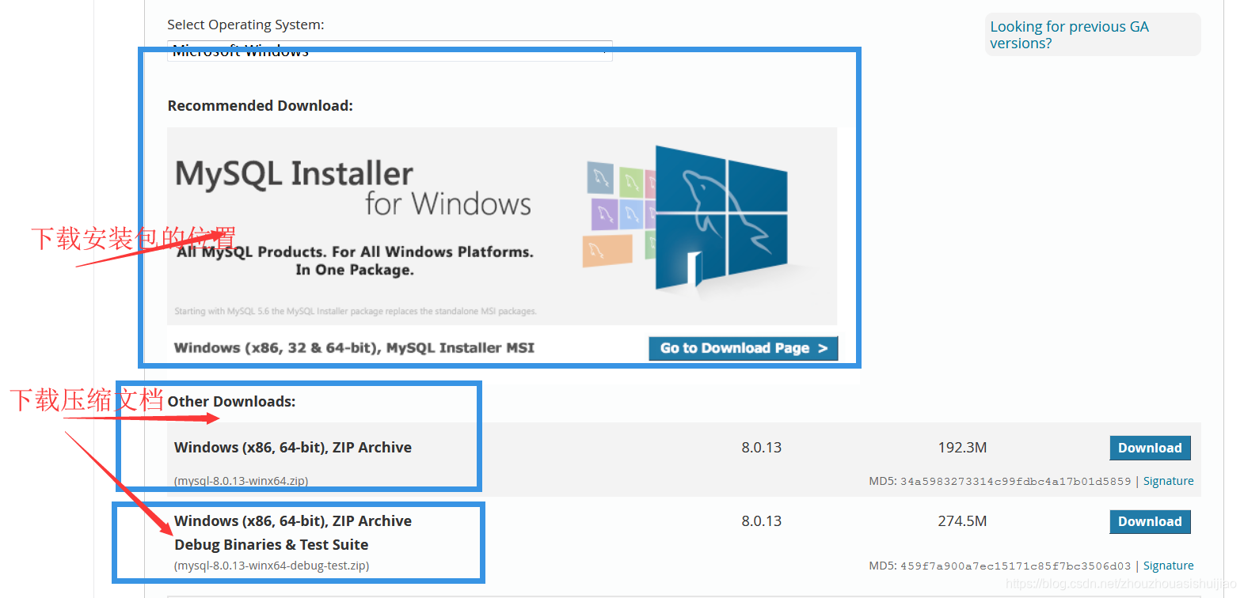Open the Select Operating System dropdown
This screenshot has height=598, width=1244.
pyautogui.click(x=390, y=51)
